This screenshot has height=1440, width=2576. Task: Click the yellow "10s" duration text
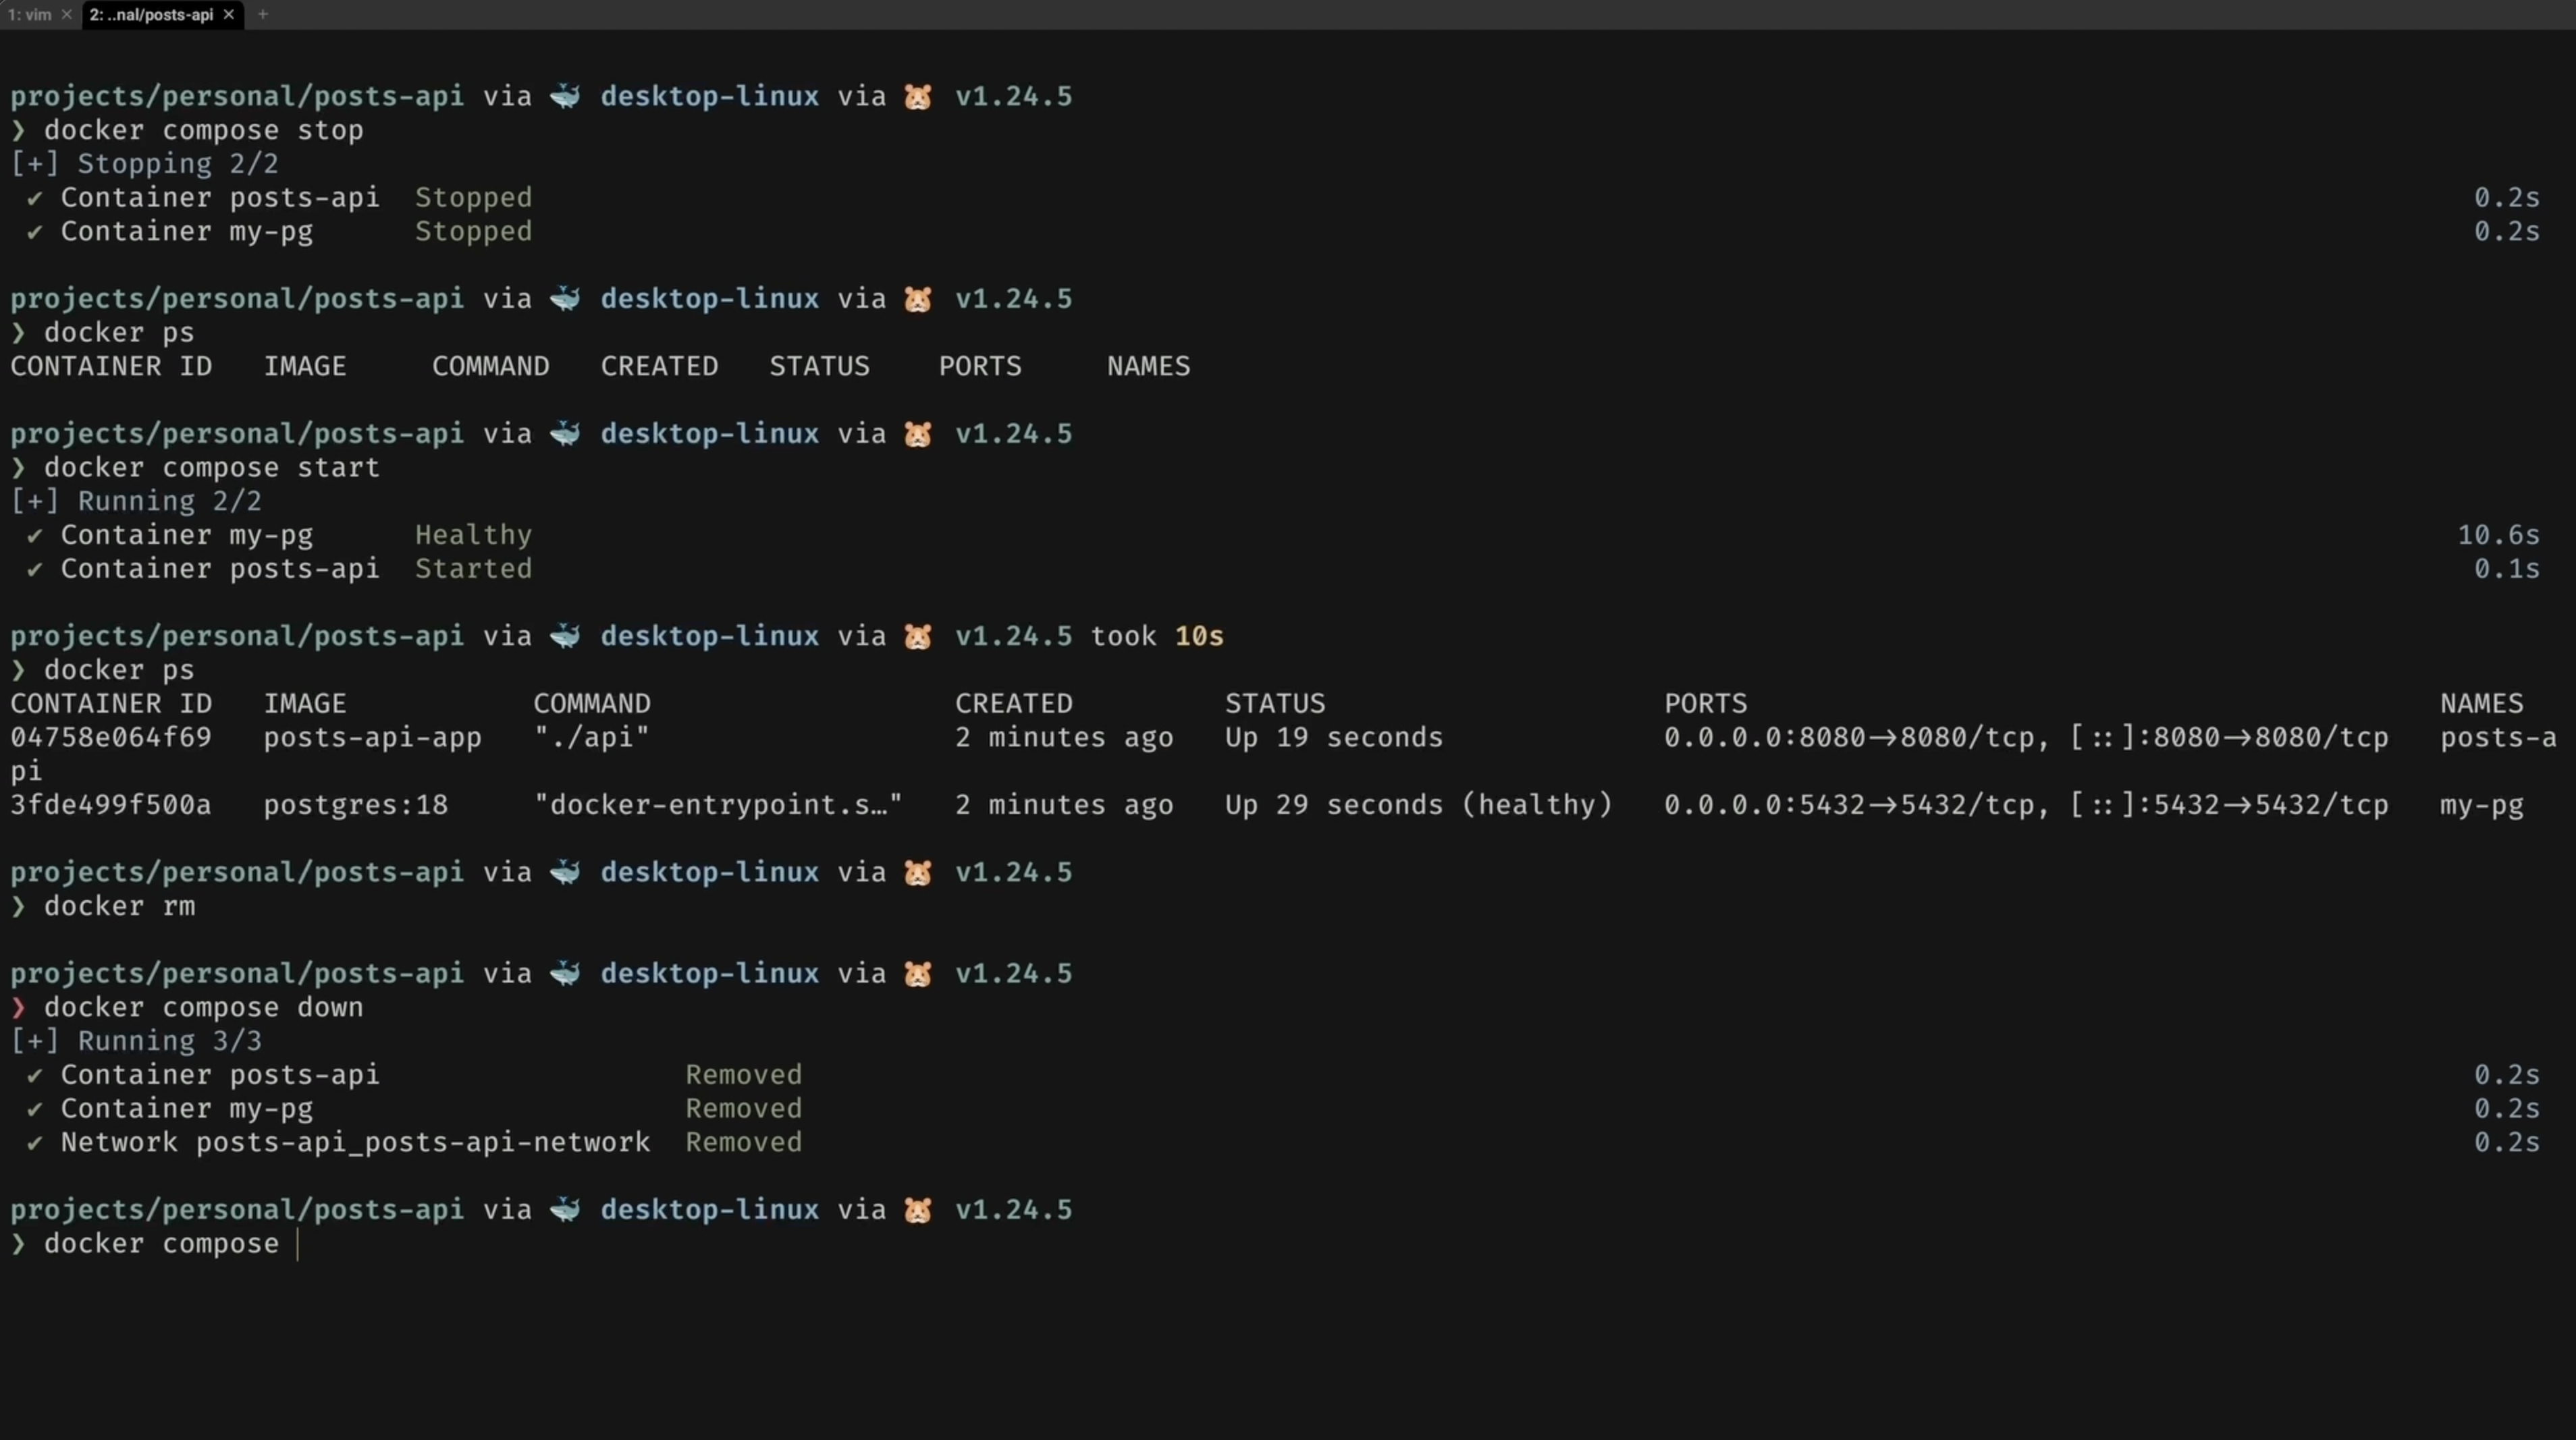click(1199, 636)
